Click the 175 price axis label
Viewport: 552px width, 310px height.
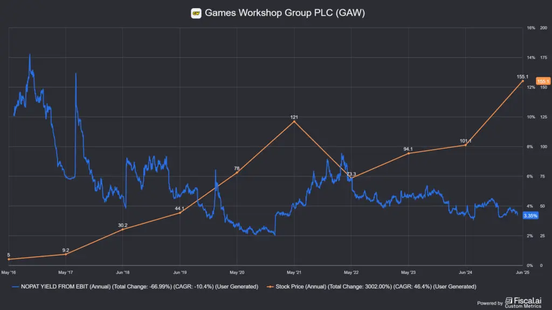click(543, 57)
